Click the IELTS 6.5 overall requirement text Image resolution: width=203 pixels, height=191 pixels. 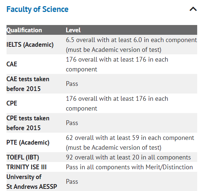(x=131, y=45)
